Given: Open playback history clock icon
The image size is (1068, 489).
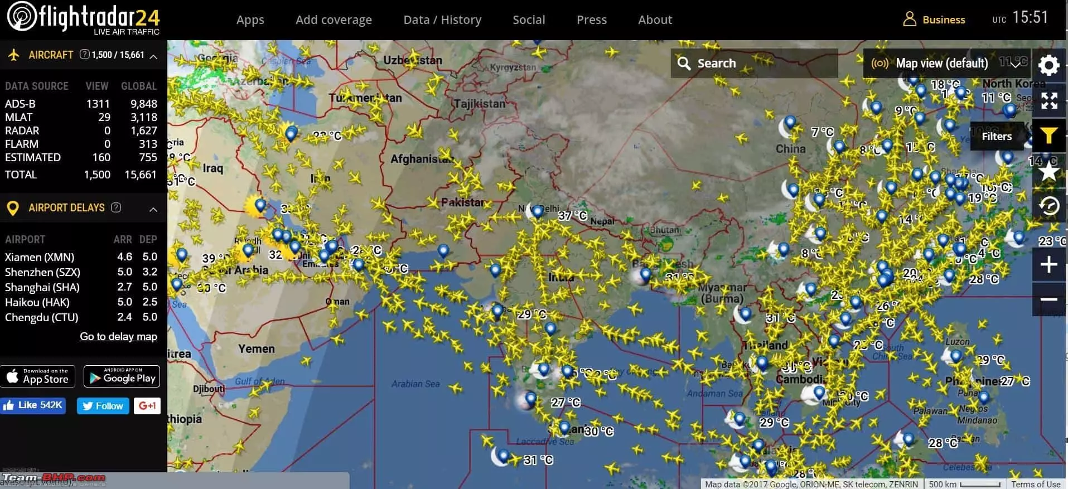Looking at the screenshot, I should [1048, 206].
